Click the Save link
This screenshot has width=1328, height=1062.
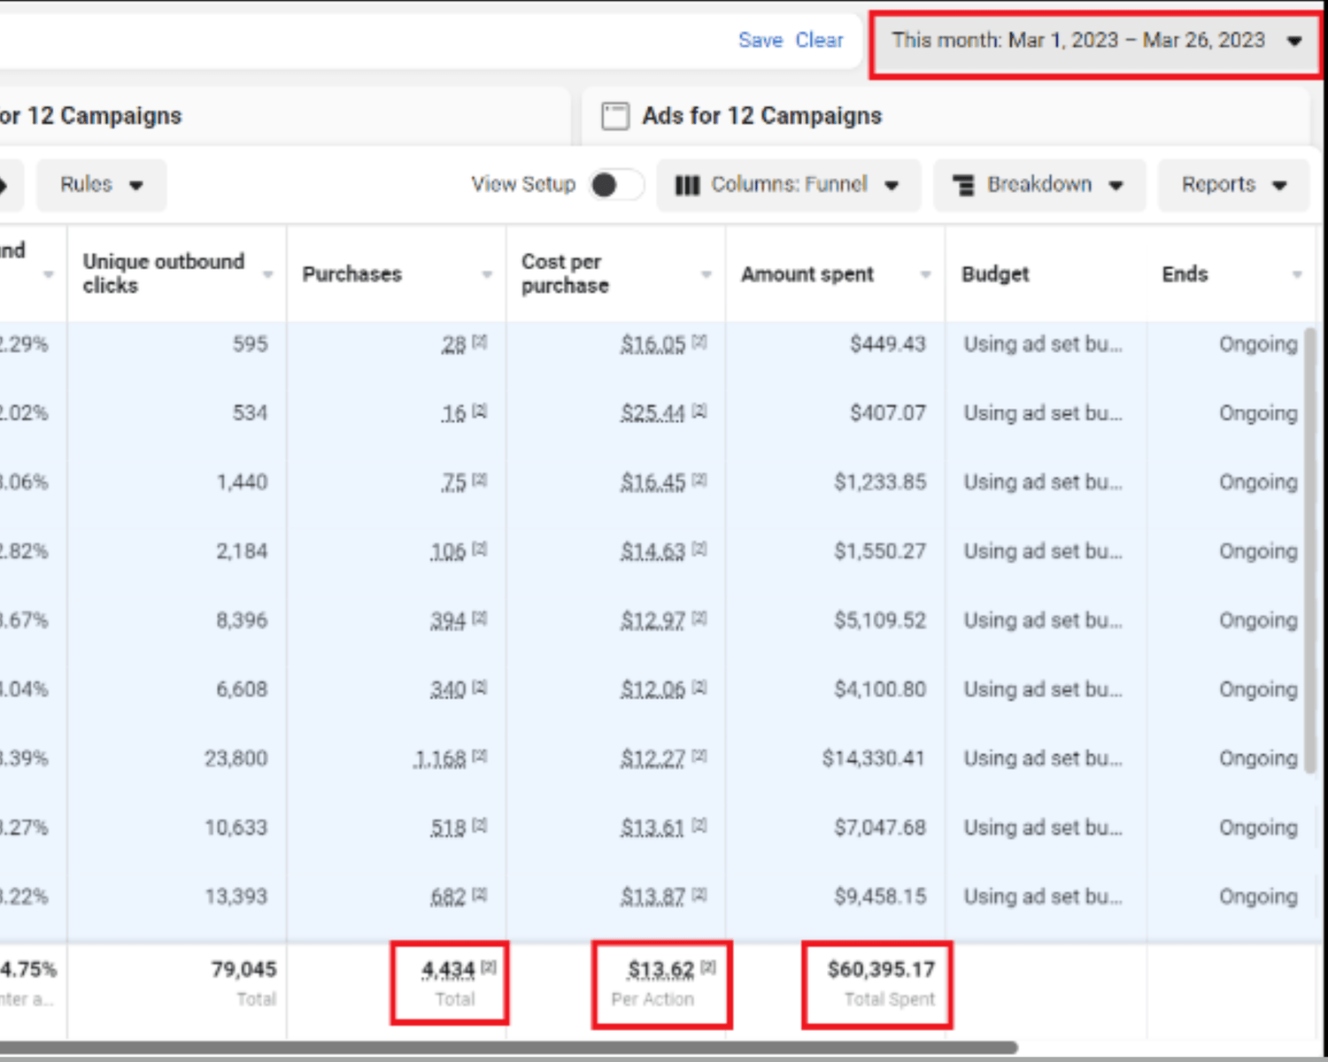[x=760, y=41]
